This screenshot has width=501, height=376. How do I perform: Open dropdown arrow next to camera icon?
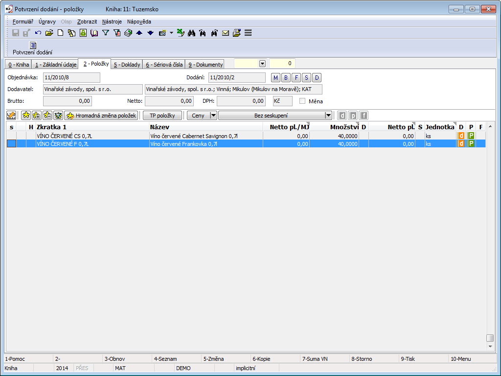pos(171,33)
